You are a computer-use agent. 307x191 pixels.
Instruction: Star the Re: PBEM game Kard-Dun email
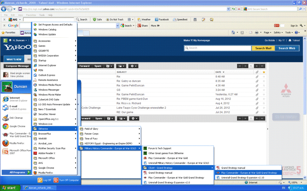(x=264, y=99)
